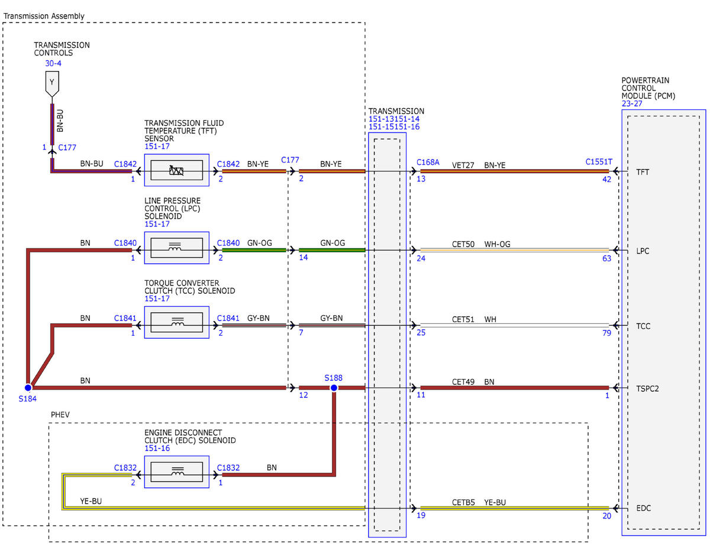Click PCM pin number 63
Image resolution: width=710 pixels, height=548 pixels.
coord(607,258)
